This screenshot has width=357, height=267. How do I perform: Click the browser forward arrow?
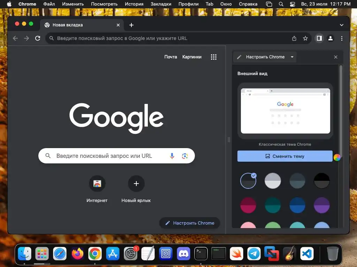point(26,38)
